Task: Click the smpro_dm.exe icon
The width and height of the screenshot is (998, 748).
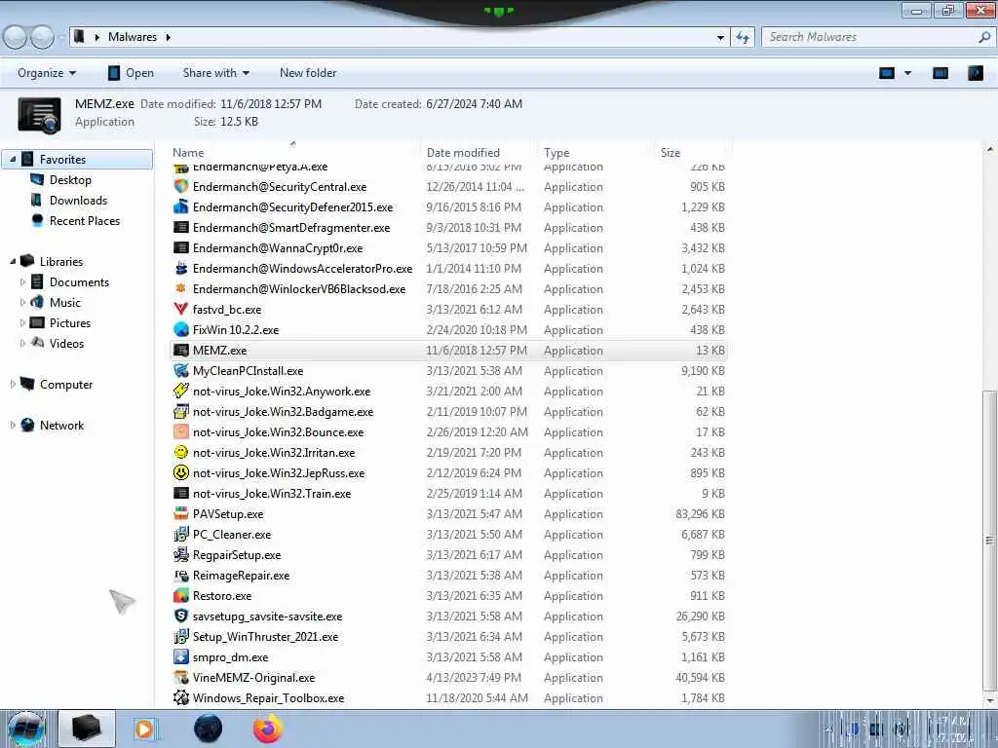Action: click(180, 657)
